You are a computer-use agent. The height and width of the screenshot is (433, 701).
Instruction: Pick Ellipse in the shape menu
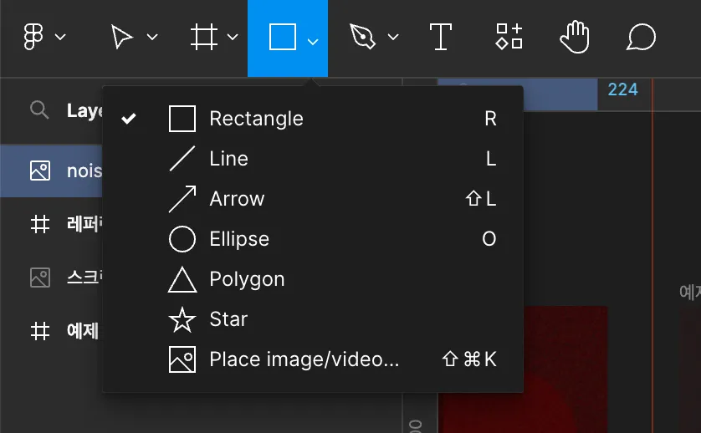coord(239,239)
